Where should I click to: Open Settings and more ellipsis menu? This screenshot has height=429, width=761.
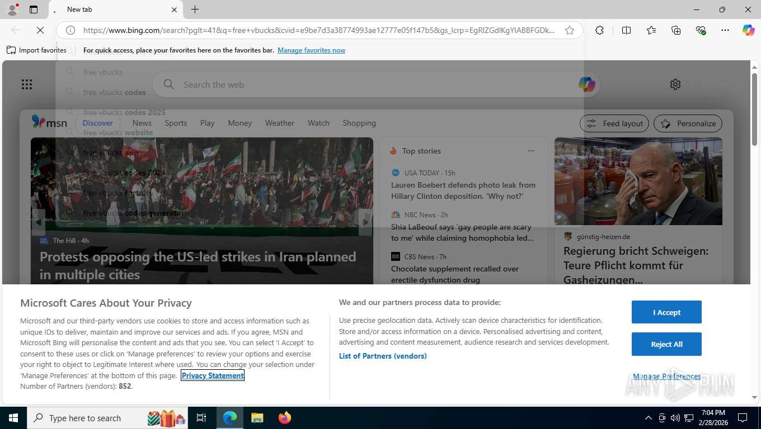coord(725,30)
